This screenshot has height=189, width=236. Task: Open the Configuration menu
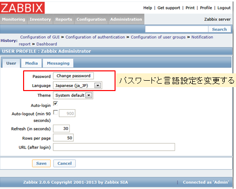click(91, 19)
